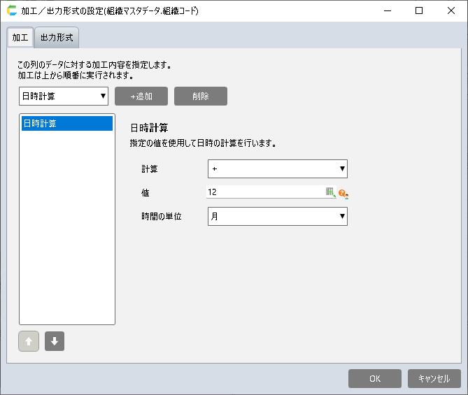Image resolution: width=468 pixels, height=395 pixels.
Task: Click into the 値 input field containing 12
Action: 264,192
